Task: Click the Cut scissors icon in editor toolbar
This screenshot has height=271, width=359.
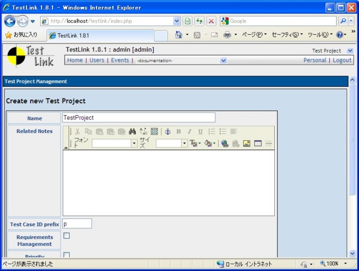Action: click(77, 131)
